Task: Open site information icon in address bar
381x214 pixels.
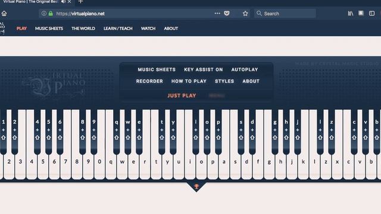Action: point(43,13)
